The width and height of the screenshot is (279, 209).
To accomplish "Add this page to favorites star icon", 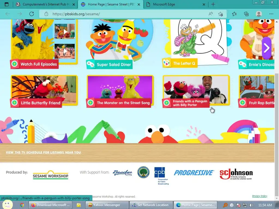I will (x=220, y=14).
